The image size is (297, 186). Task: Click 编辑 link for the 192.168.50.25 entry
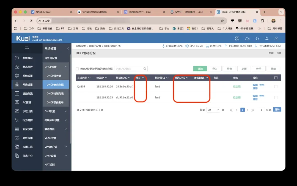255,96
